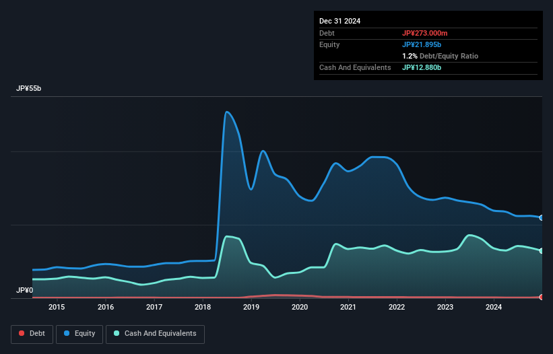Screen dimensions: 553x354
Task: Click the JP¥21.895b equity value
Action: tap(422, 44)
